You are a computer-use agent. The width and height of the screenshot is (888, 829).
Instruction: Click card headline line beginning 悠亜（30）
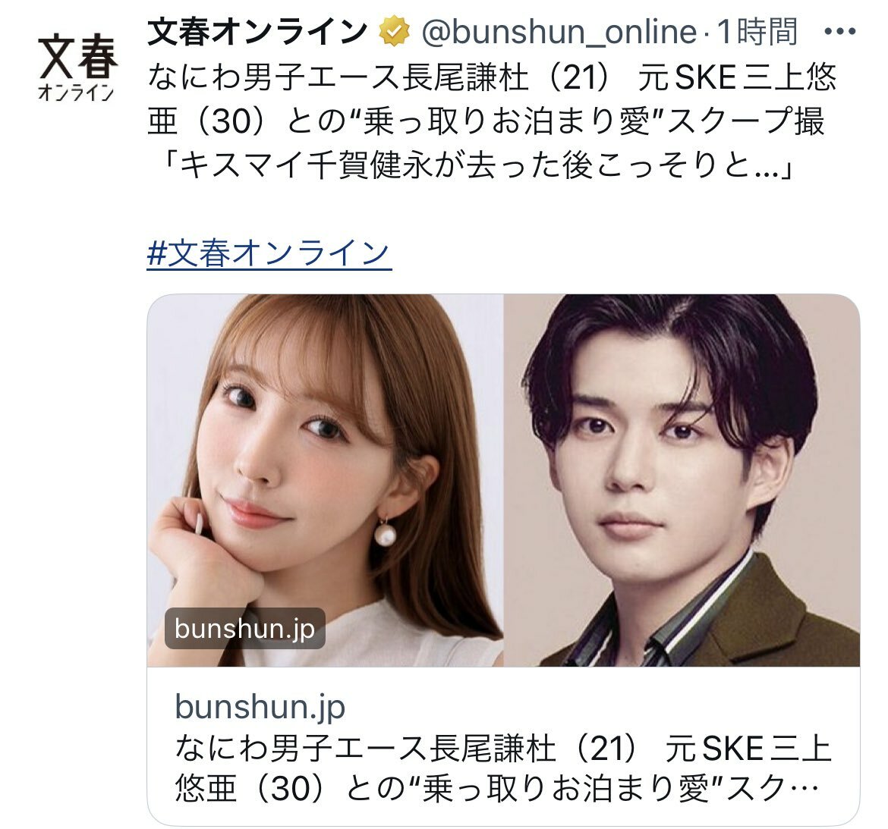[496, 788]
